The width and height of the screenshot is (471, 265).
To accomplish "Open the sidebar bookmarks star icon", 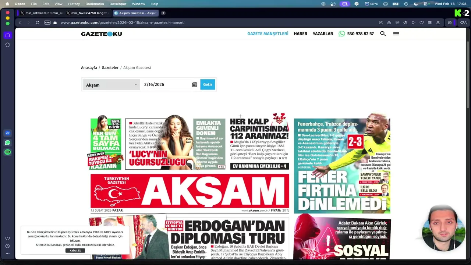I will (7, 45).
